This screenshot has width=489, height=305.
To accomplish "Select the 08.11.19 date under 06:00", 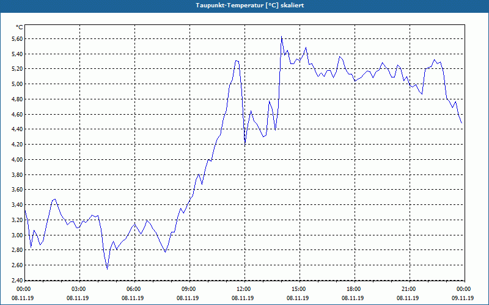I will click(133, 298).
